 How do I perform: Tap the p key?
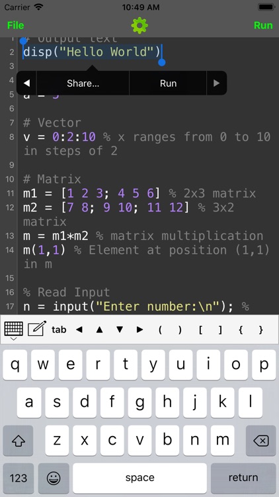click(264, 365)
